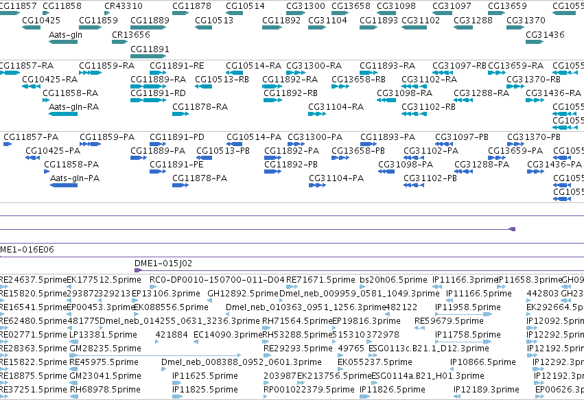
Task: Click the Aats-gln-RA transcript label
Action: pos(73,107)
